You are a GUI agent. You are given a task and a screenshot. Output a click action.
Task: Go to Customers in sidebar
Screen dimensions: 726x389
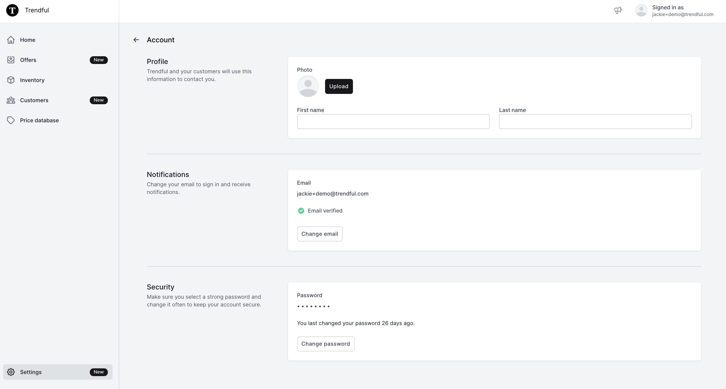[58, 100]
